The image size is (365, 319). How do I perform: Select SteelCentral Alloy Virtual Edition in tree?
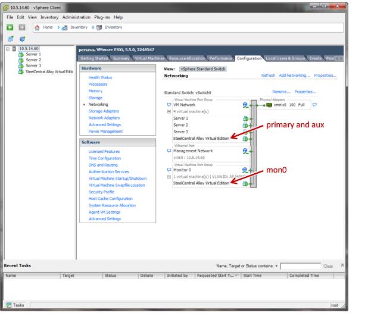point(49,71)
